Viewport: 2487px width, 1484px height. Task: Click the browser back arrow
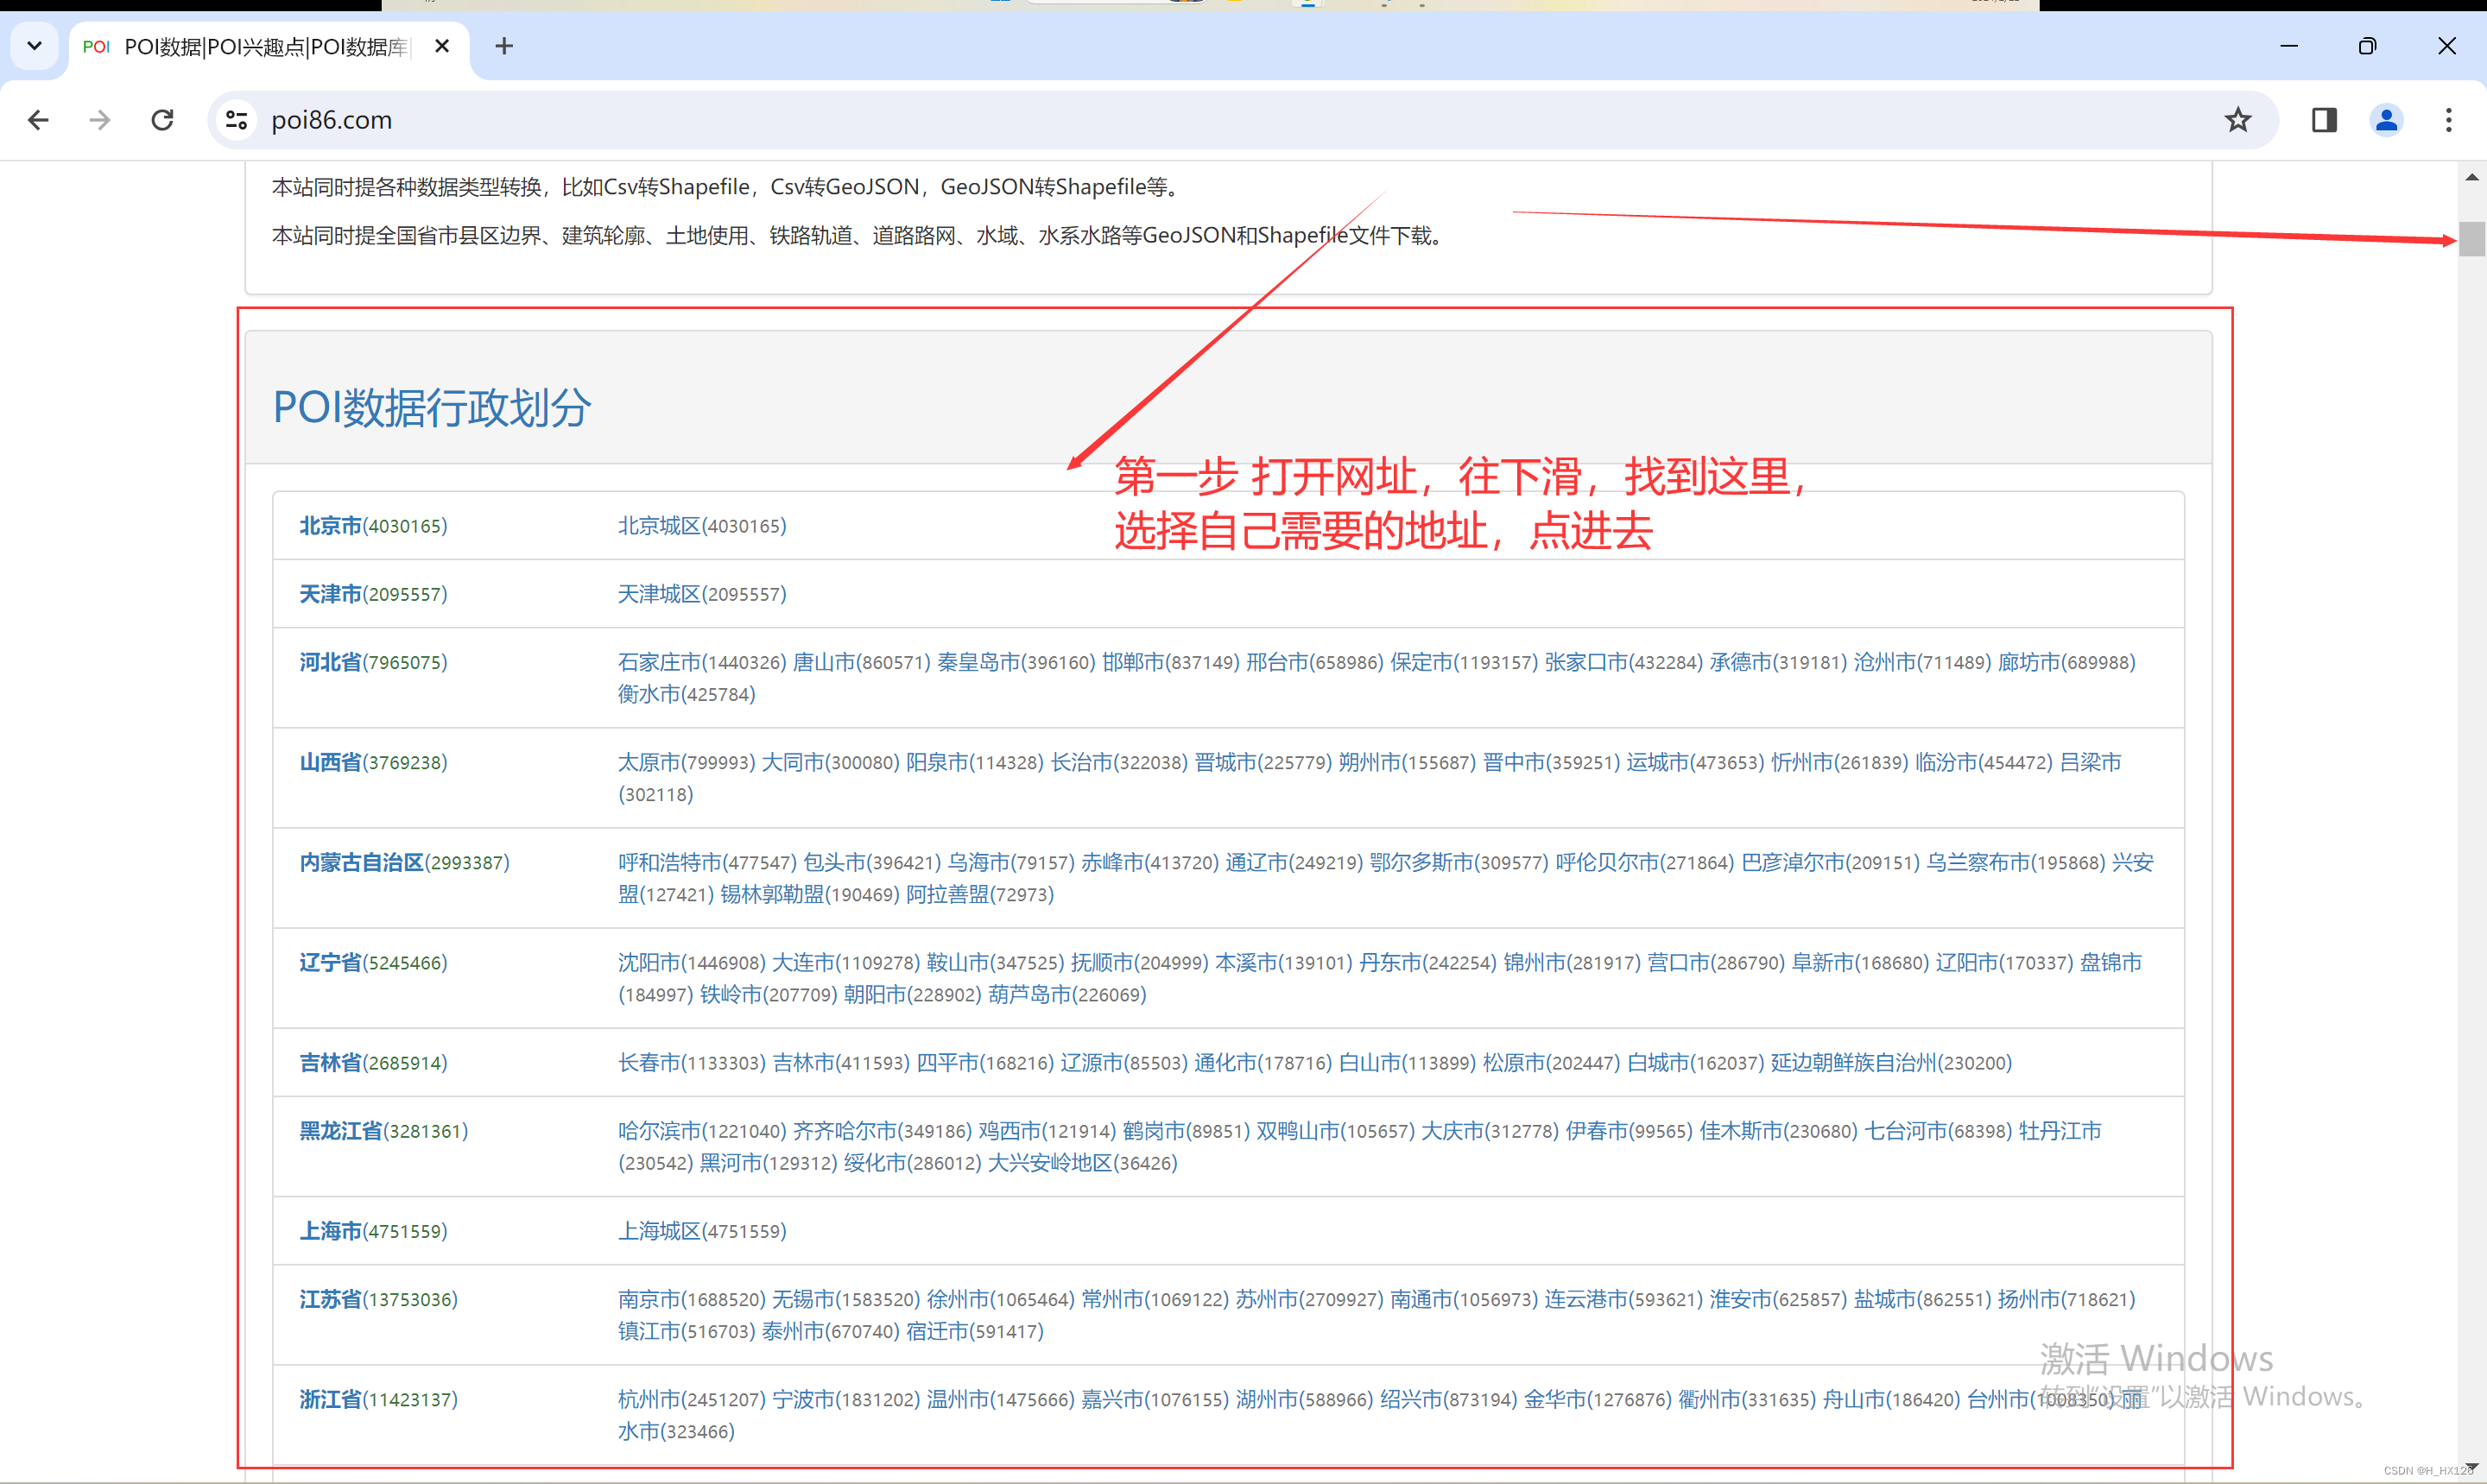click(x=38, y=120)
